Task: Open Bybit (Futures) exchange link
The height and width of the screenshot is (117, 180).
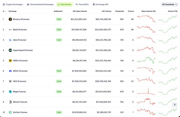Action: tap(20, 29)
